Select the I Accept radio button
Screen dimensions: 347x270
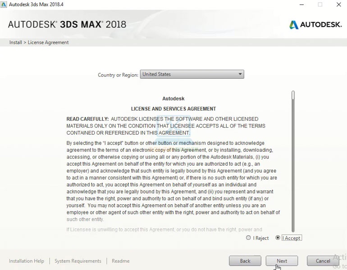(x=278, y=238)
